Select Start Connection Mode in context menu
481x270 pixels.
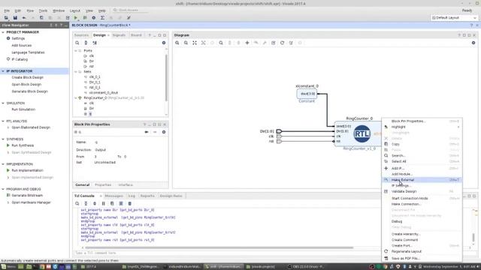422,198
